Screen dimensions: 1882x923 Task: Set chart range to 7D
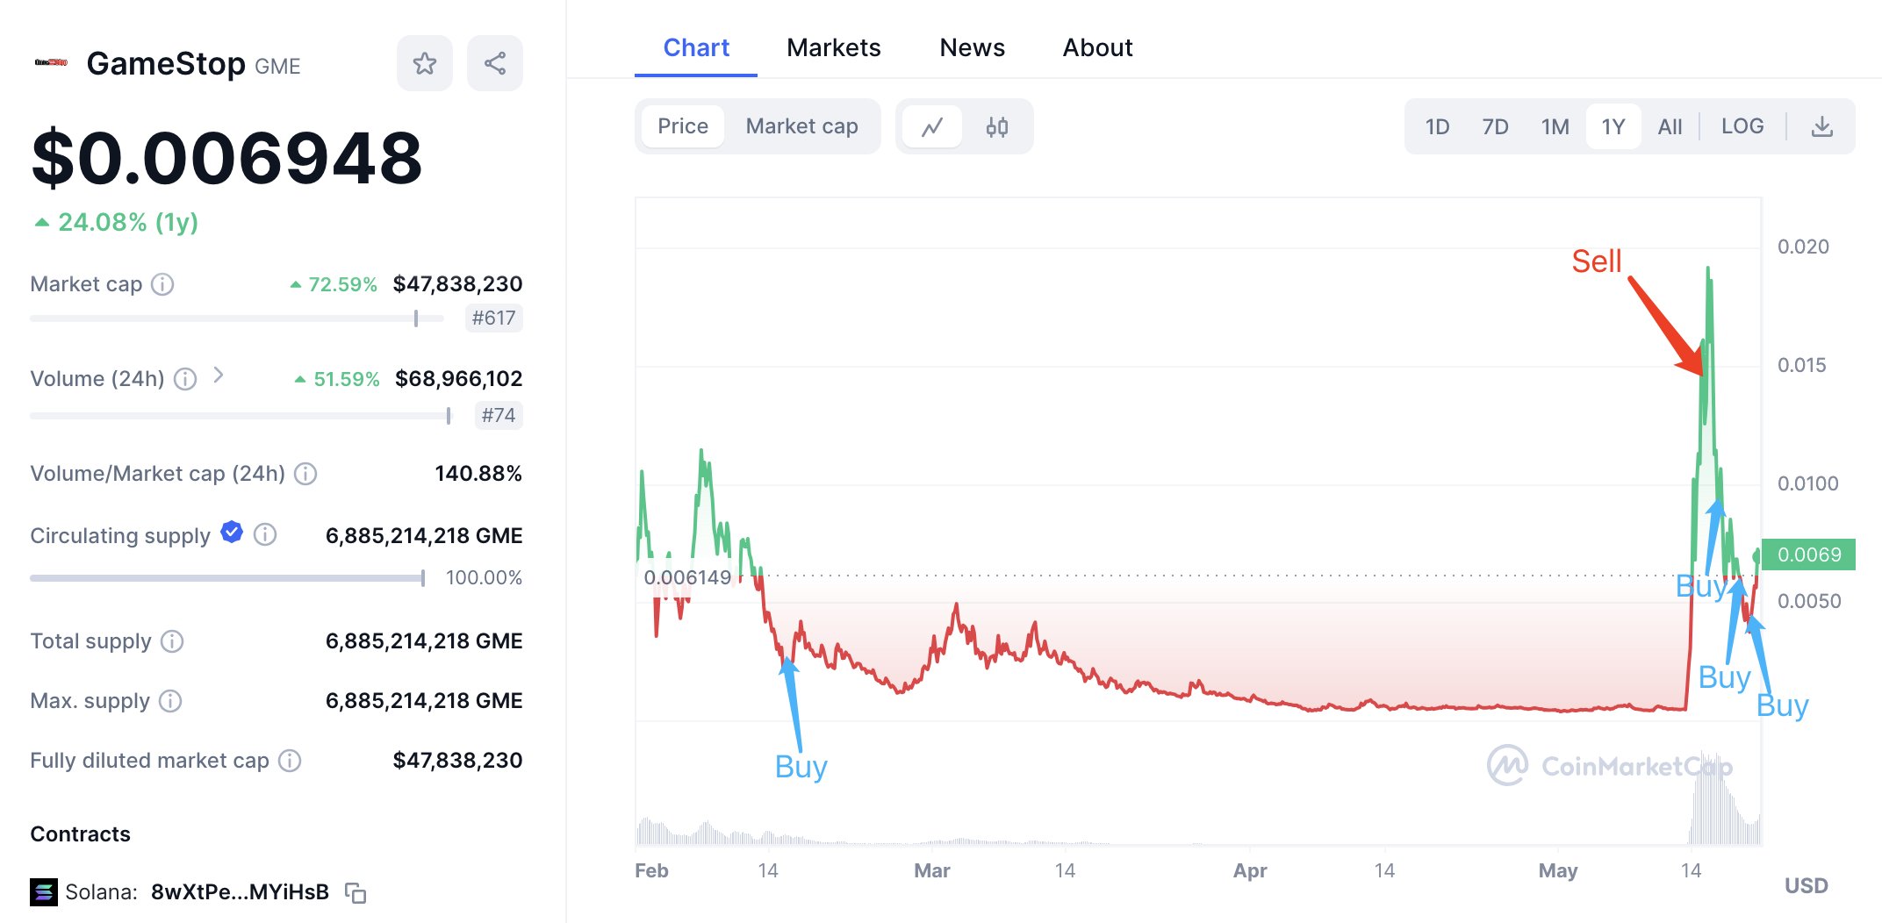point(1495,127)
